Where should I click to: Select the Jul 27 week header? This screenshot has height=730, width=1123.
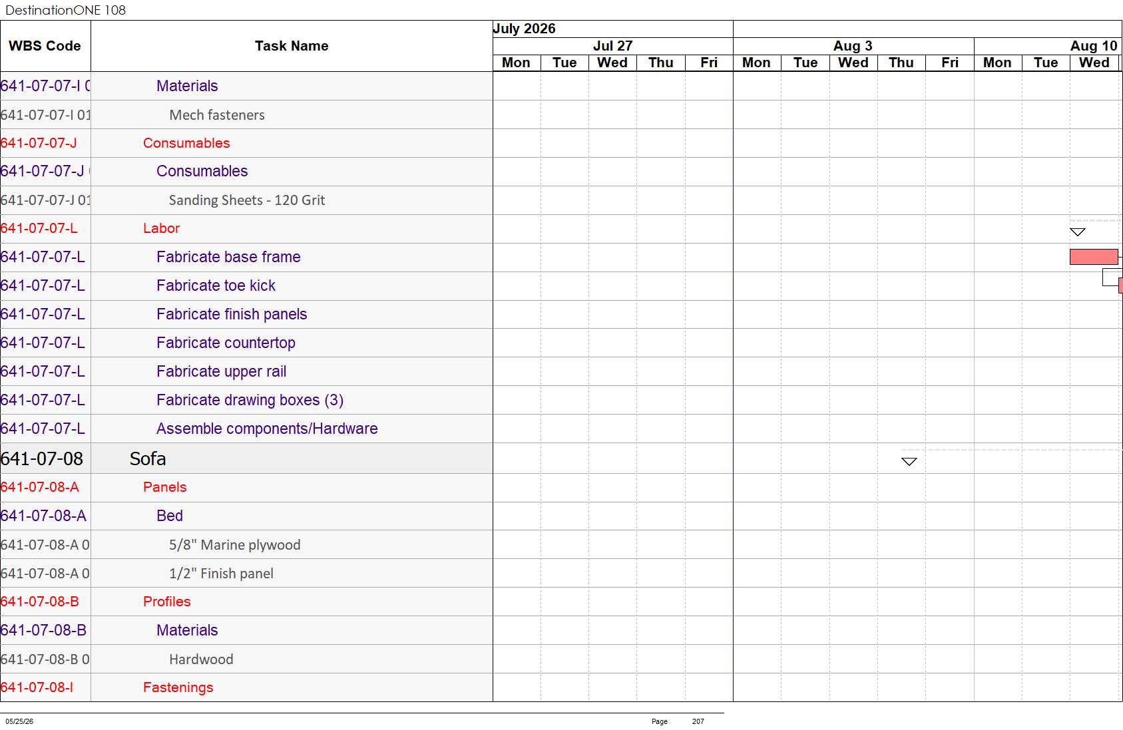tap(612, 46)
